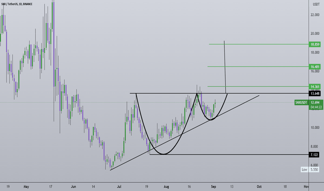Click the current price 12.694 label
324x191 pixels.
[316, 102]
